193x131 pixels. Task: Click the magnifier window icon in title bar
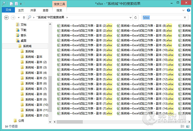pyautogui.click(x=4, y=4)
